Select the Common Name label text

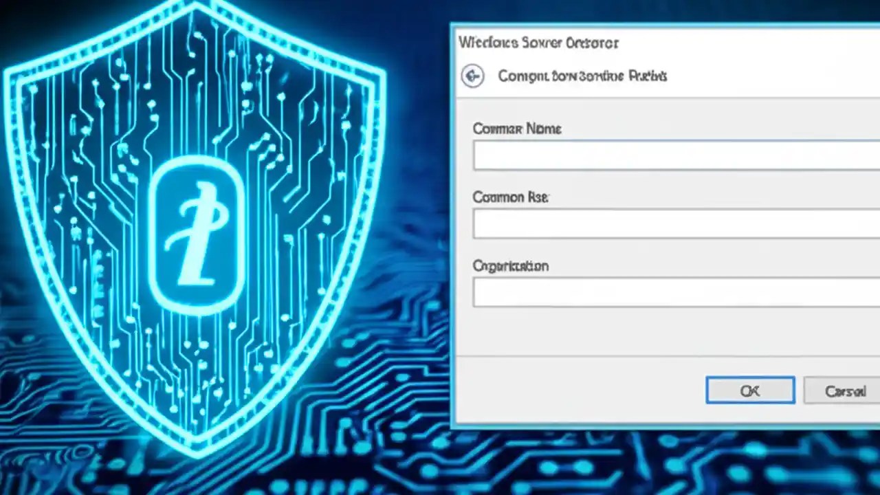tap(517, 129)
